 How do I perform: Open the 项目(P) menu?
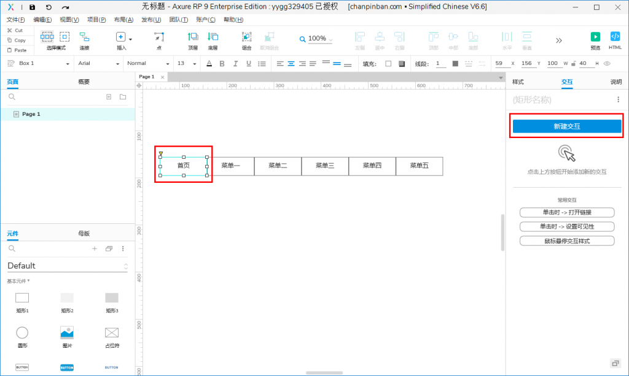96,20
